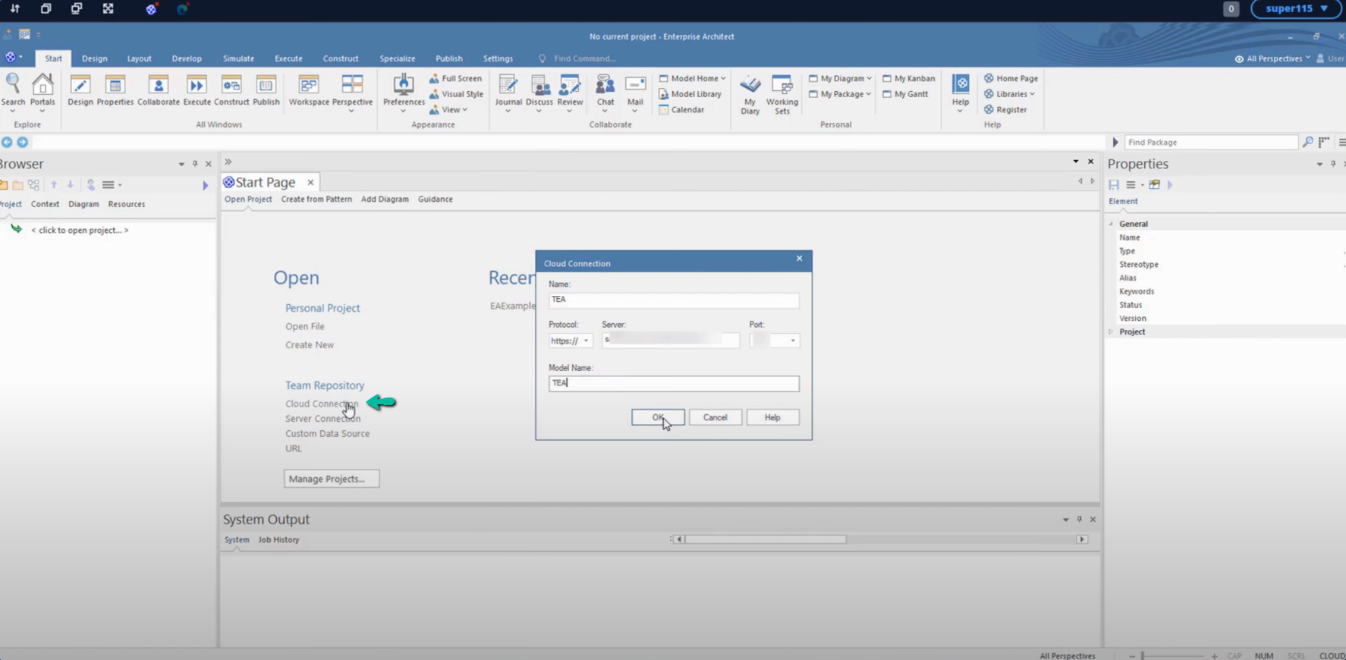Open the Portals ribbon icon
This screenshot has height=660, width=1346.
(x=42, y=90)
